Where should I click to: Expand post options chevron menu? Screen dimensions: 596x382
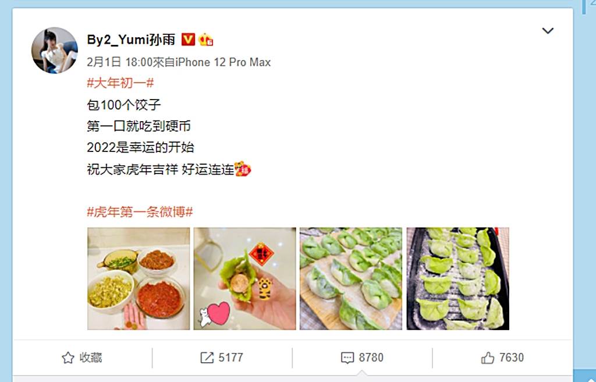547,30
